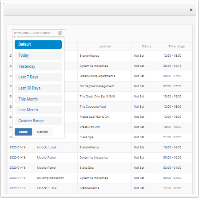Cancel the date range picker
The width and height of the screenshot is (199, 198).
point(42,132)
